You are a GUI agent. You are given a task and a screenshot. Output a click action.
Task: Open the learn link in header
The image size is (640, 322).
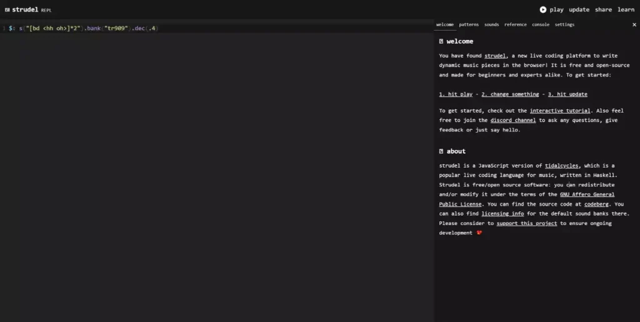[x=626, y=9]
